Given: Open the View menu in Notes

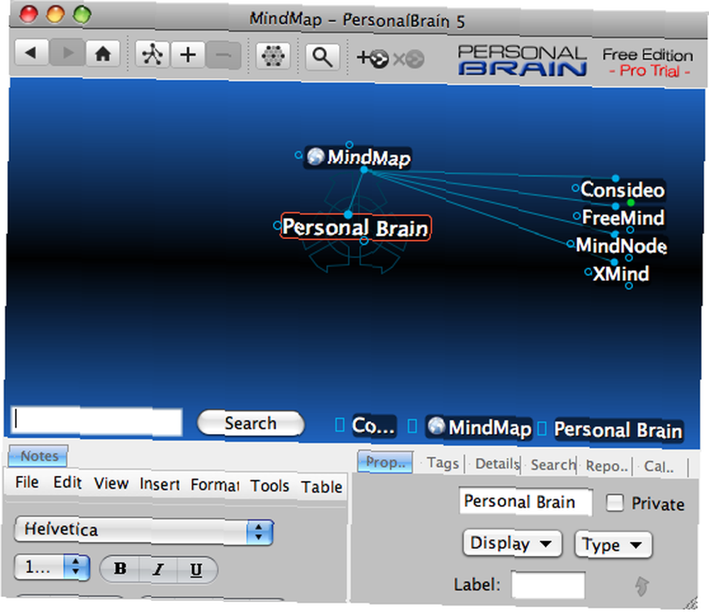Looking at the screenshot, I should pos(111,484).
